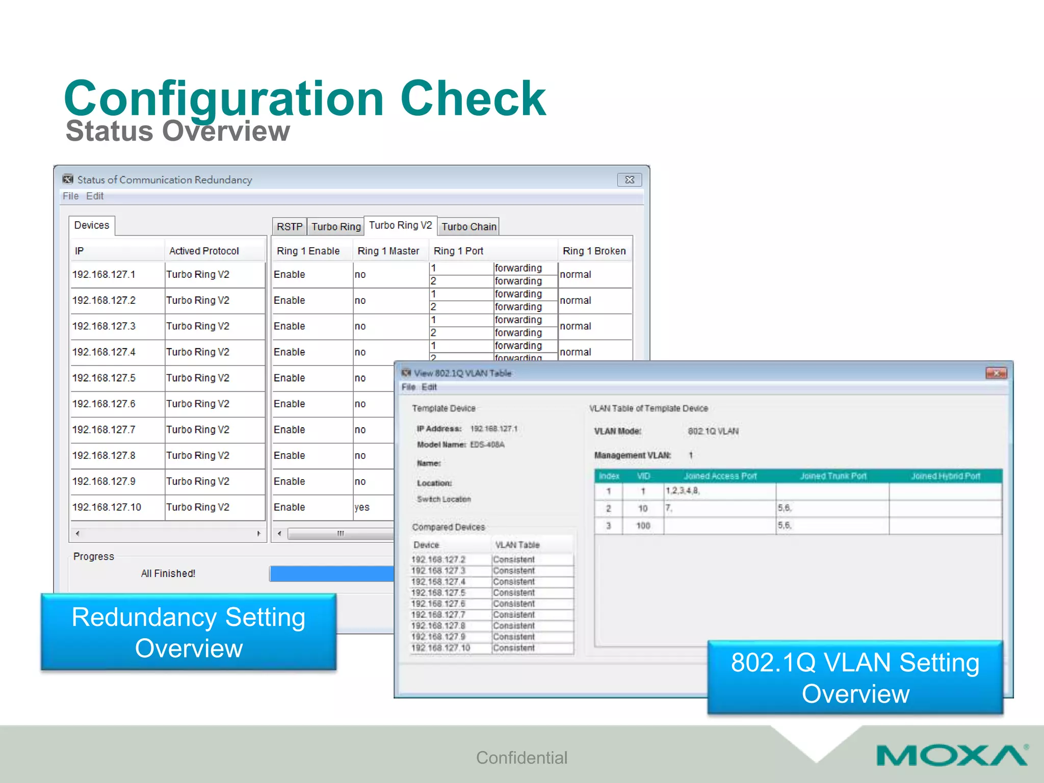The image size is (1044, 783).
Task: Select device row 192.168.127.2
Action: pos(168,301)
